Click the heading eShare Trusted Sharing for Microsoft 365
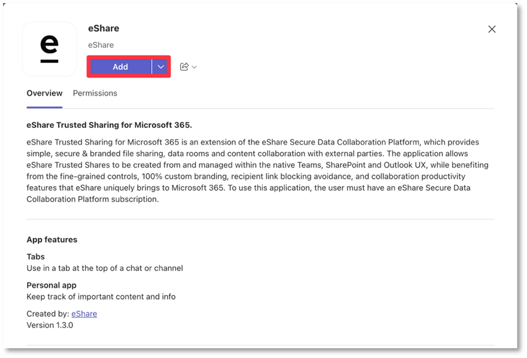527x358 pixels. 109,125
